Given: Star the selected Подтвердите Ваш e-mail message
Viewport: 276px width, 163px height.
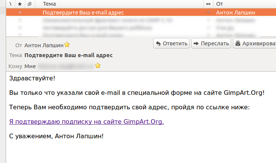Looking at the screenshot, I should click(x=20, y=12).
